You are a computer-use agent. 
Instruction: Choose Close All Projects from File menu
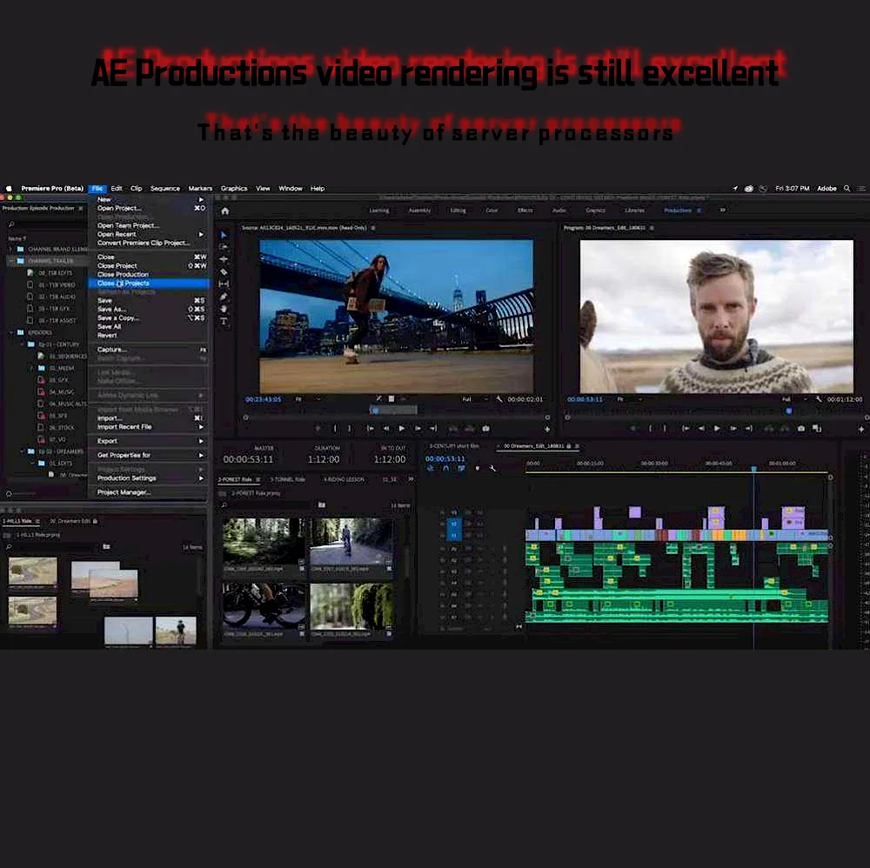pos(149,284)
